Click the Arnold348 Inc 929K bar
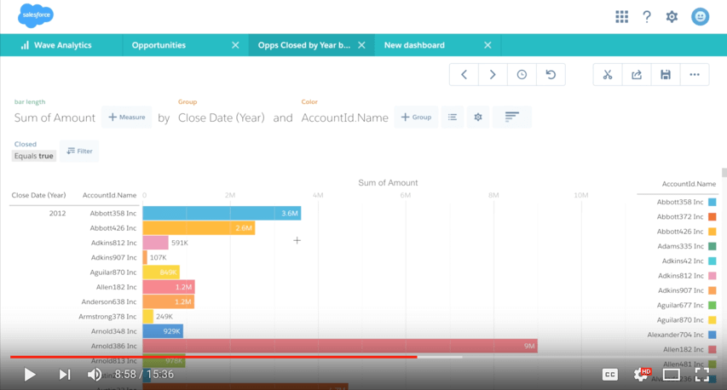The width and height of the screenshot is (727, 390). coord(163,331)
